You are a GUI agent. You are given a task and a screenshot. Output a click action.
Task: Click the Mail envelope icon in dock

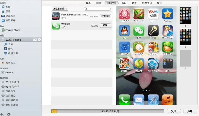point(139,100)
